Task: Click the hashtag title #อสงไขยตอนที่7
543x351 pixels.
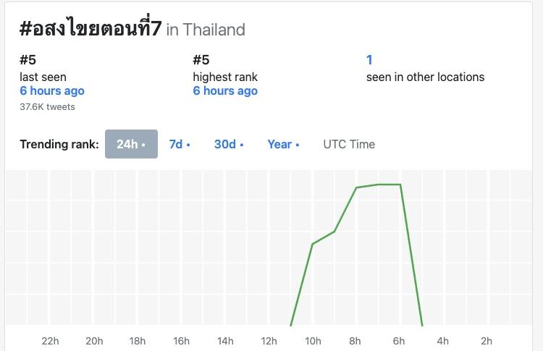Action: click(90, 29)
